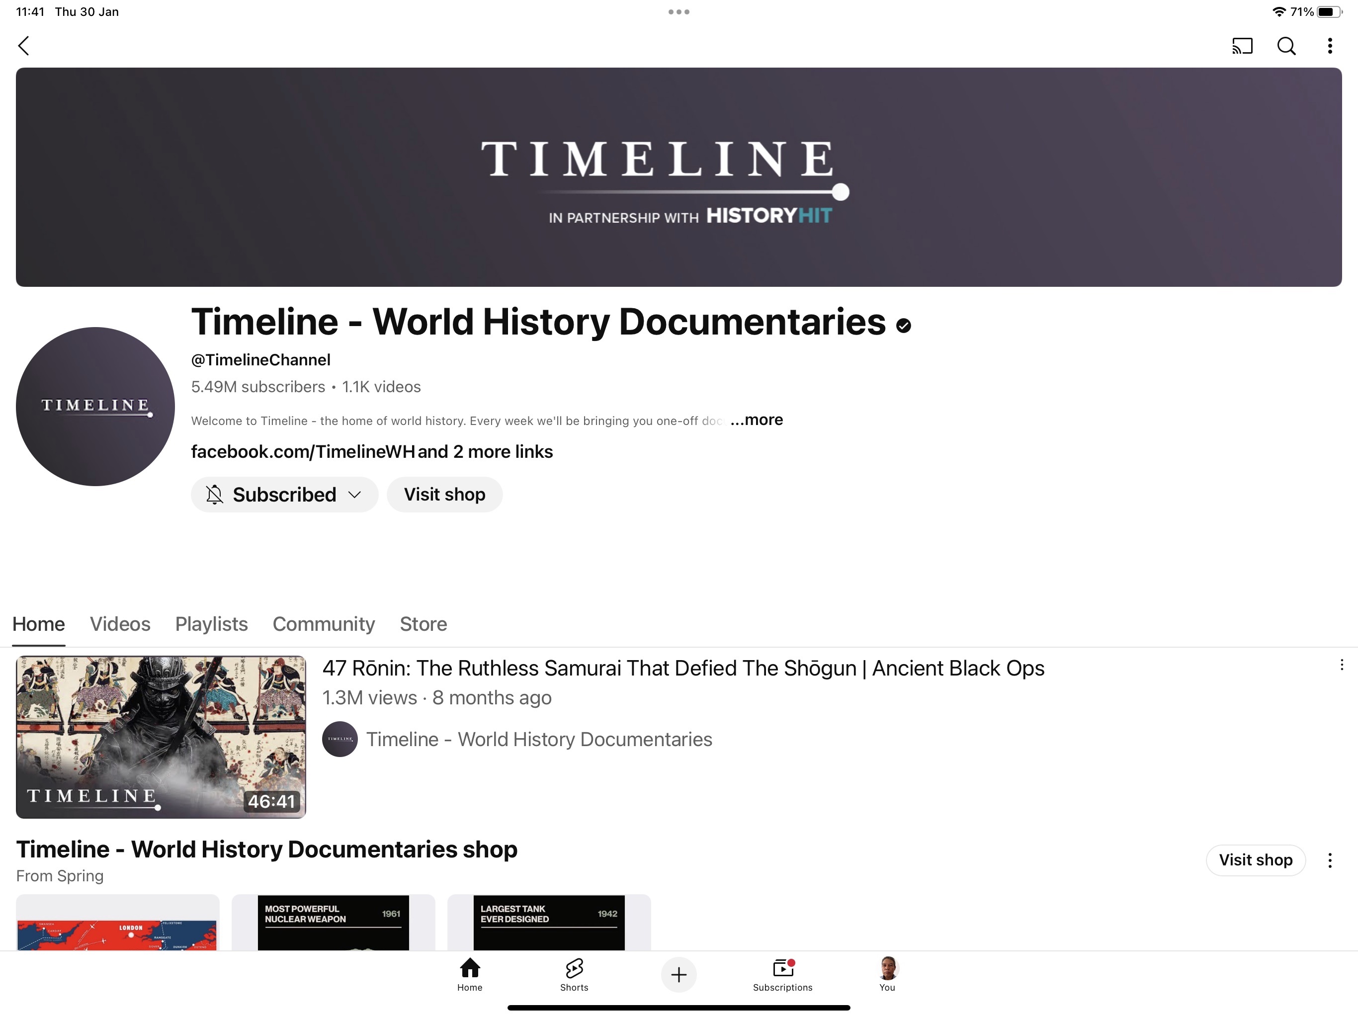Viewport: 1358px width, 1018px height.
Task: Go to Shorts in bottom bar
Action: [574, 974]
